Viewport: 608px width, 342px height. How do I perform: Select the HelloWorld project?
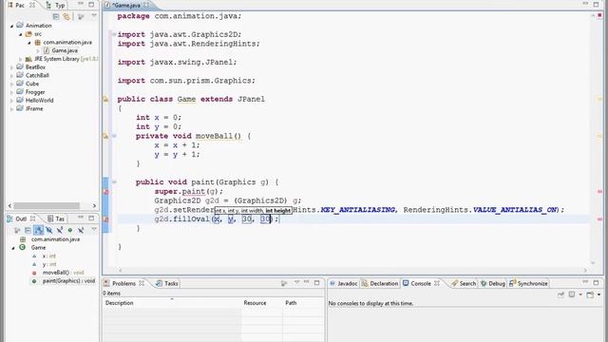click(x=39, y=100)
